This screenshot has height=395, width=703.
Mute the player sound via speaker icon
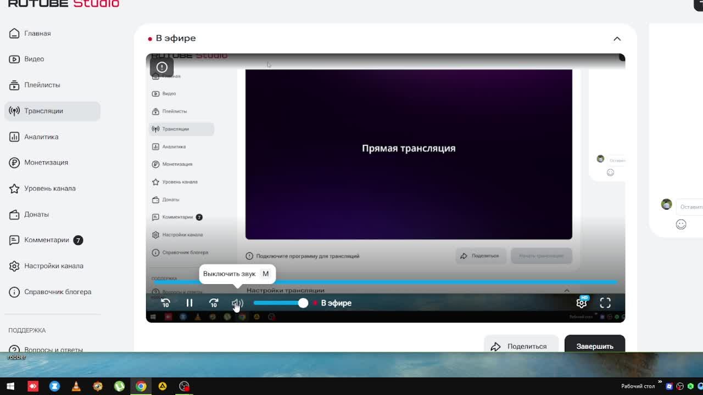click(x=237, y=303)
